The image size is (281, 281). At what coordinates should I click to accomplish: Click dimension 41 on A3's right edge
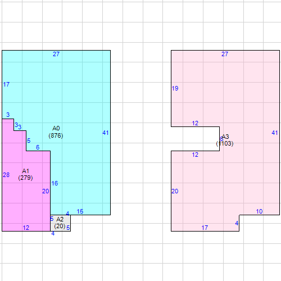pyautogui.click(x=275, y=133)
